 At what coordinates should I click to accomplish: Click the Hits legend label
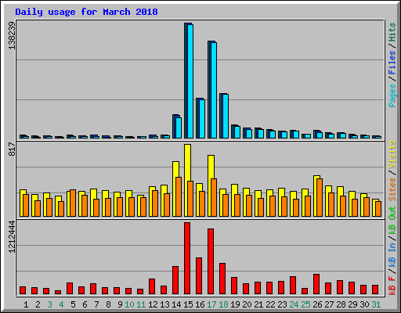tap(392, 32)
